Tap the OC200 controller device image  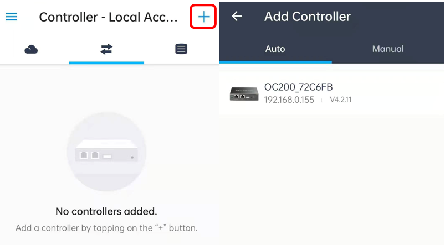coord(244,94)
